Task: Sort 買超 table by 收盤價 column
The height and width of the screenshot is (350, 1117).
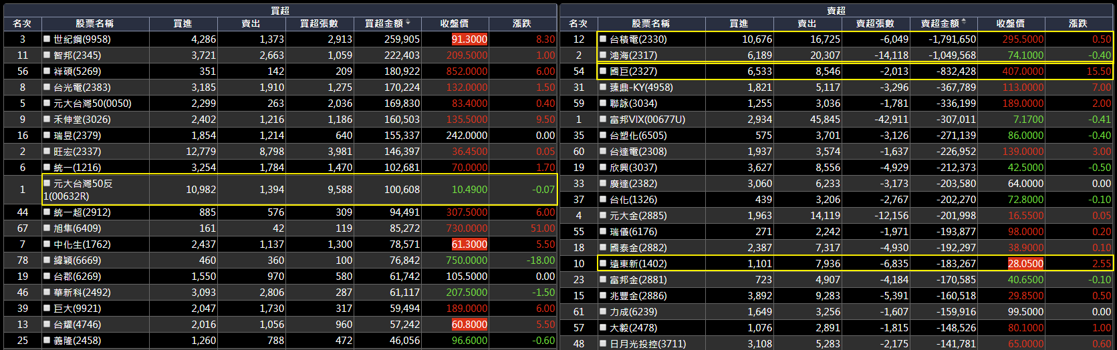Action: [x=455, y=23]
